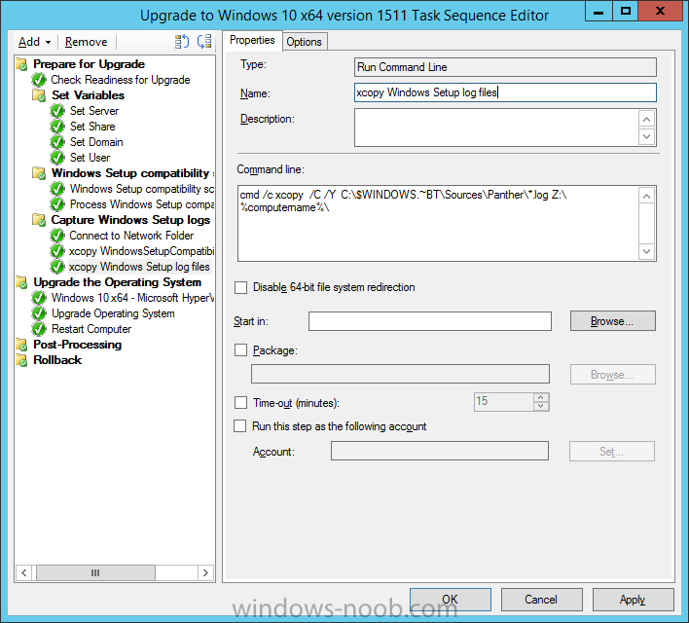Click the check icon beside xcopy WindowsSetupCompatibi

pos(57,251)
